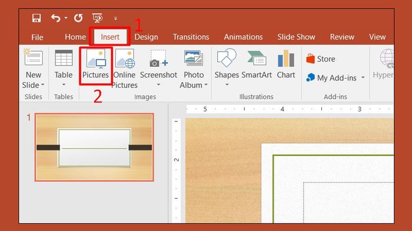Start the presentation from beginning icon

point(98,18)
